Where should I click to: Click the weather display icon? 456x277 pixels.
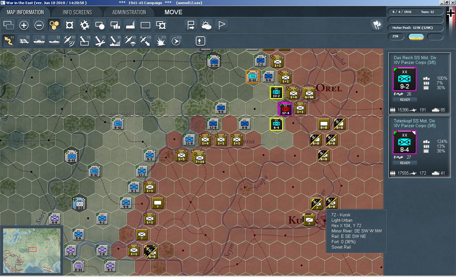pos(206,25)
